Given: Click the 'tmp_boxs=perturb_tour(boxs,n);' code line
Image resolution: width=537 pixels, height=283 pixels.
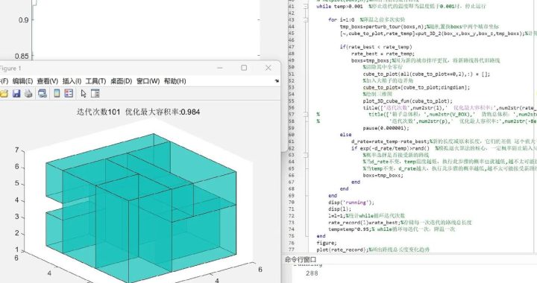Looking at the screenshot, I should [x=383, y=26].
